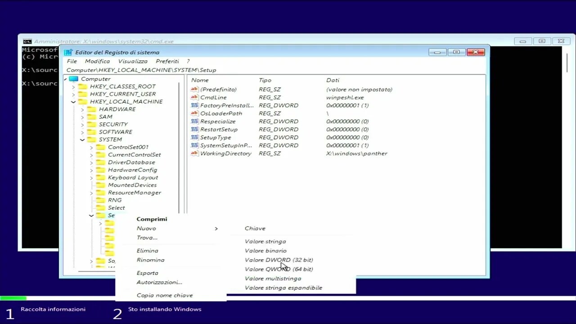This screenshot has height=324, width=576.
Task: Click the SOFTWARE folder icon
Action: click(x=91, y=132)
